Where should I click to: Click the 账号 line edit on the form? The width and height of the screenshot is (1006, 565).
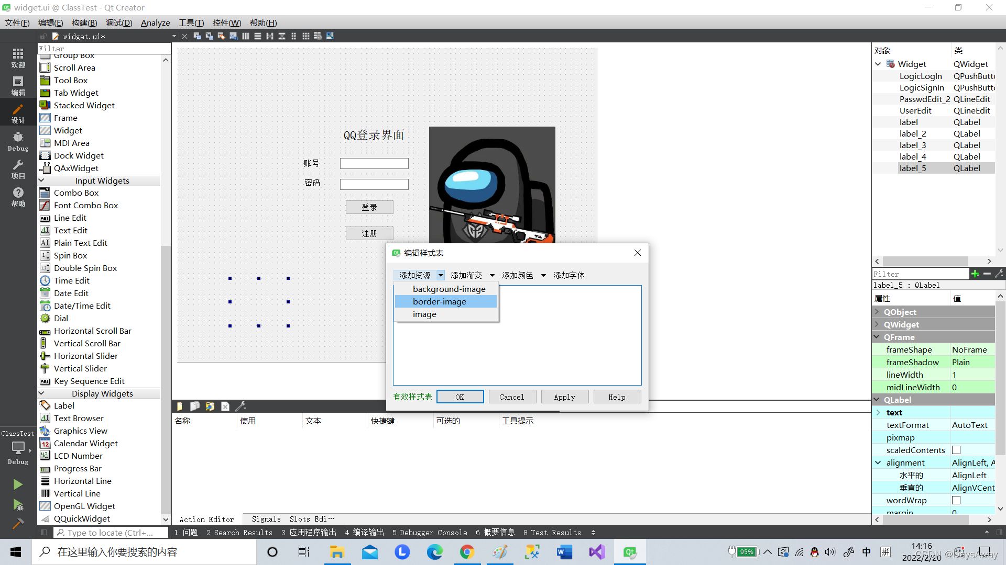pos(374,163)
